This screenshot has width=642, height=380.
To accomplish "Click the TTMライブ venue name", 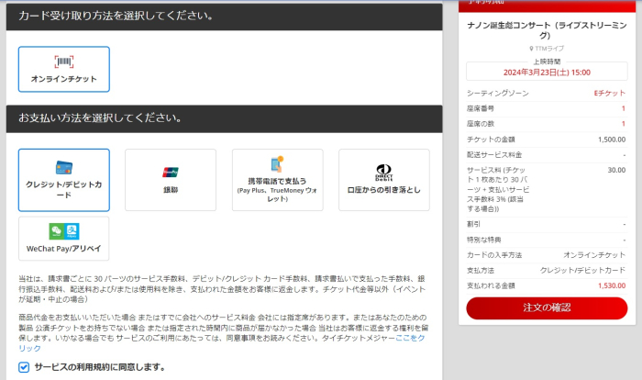I will [549, 48].
